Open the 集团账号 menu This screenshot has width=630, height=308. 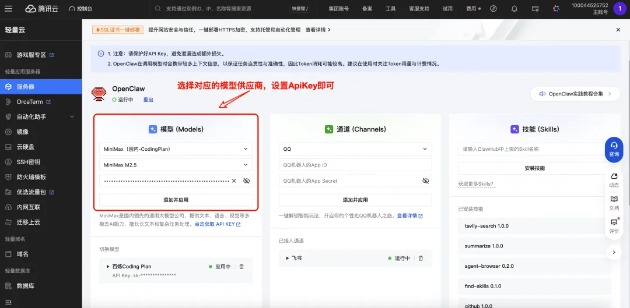pyautogui.click(x=338, y=8)
